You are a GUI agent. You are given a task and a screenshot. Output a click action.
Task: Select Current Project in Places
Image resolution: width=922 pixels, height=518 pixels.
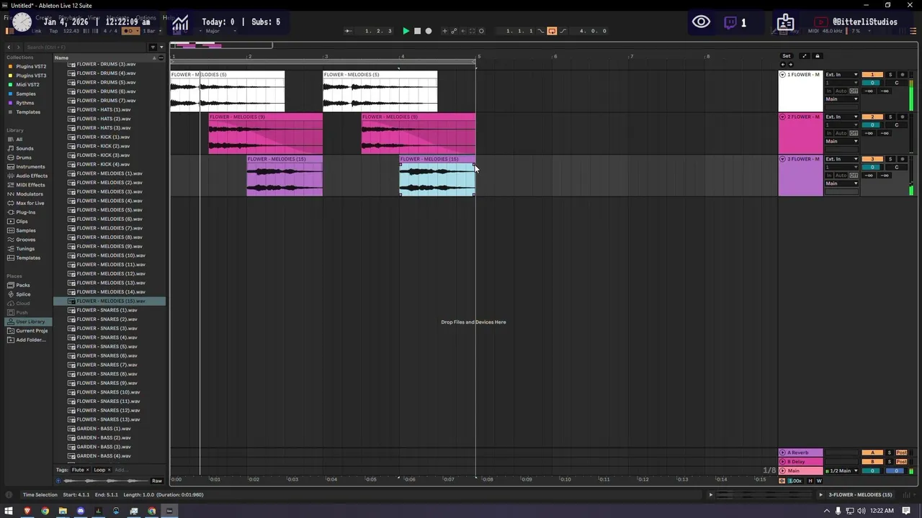click(x=32, y=331)
